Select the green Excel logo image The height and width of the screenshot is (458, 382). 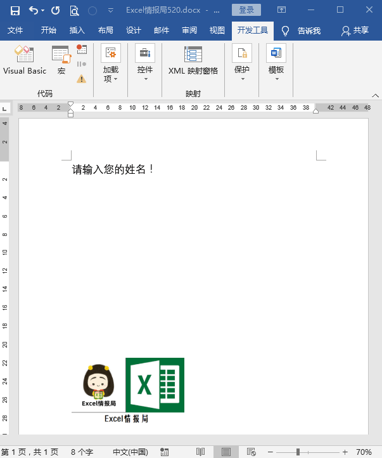(155, 385)
